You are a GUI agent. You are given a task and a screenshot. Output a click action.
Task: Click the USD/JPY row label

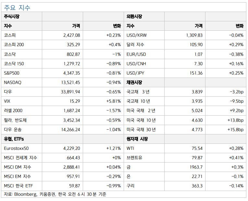tap(135, 73)
